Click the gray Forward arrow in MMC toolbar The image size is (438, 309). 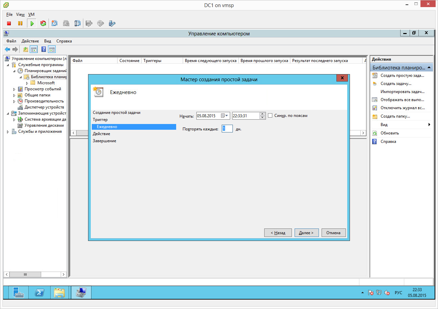point(15,50)
